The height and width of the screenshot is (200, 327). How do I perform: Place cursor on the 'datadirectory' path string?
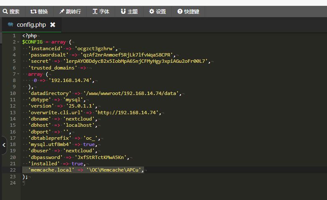(131, 93)
